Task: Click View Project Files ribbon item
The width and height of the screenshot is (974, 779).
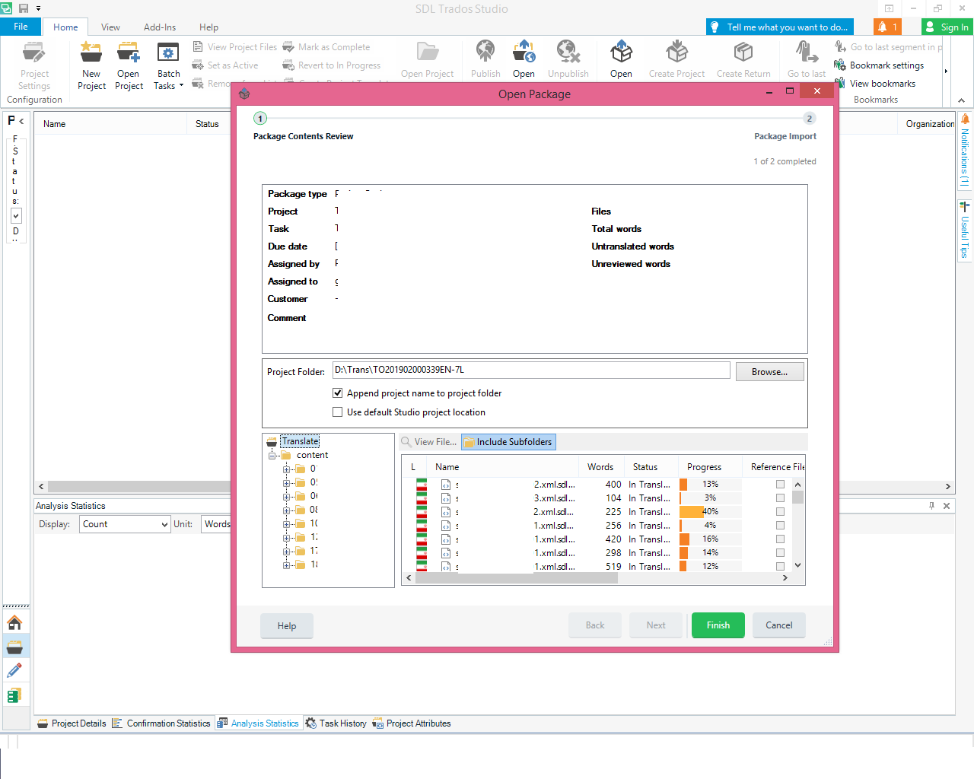Action: tap(235, 47)
